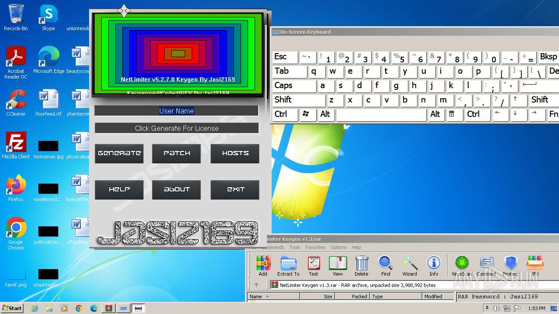The height and width of the screenshot is (314, 559).
Task: Sort by Modified column in WinRAR
Action: click(x=439, y=297)
